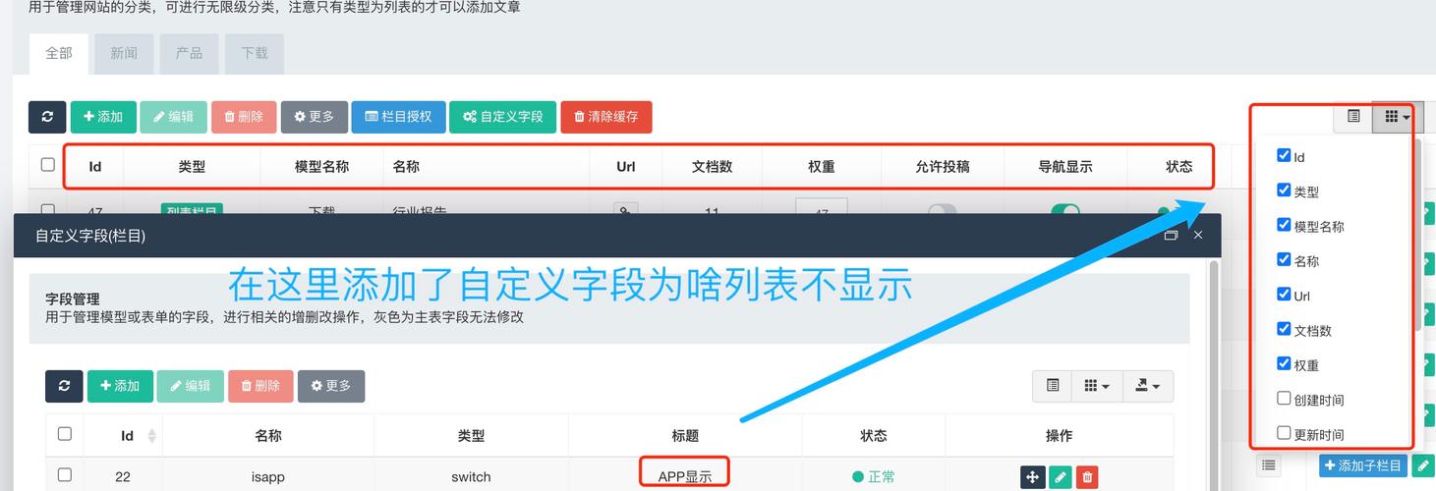Uncheck the 文档数 column checkbox
The image size is (1436, 491).
pos(1284,329)
